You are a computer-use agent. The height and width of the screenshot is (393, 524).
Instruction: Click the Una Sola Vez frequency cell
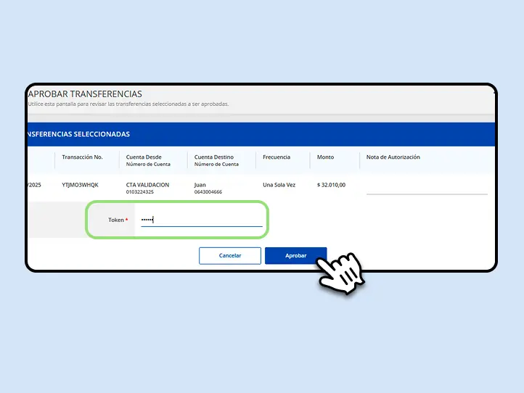tap(279, 185)
